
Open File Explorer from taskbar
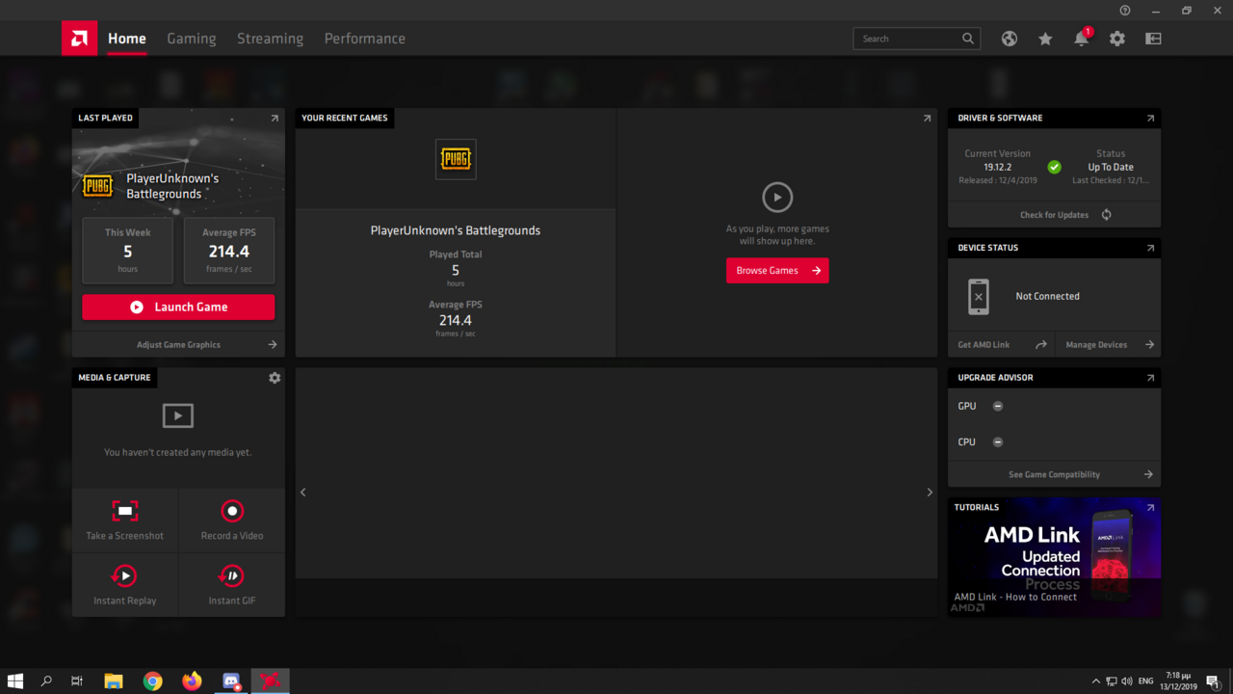pos(114,681)
